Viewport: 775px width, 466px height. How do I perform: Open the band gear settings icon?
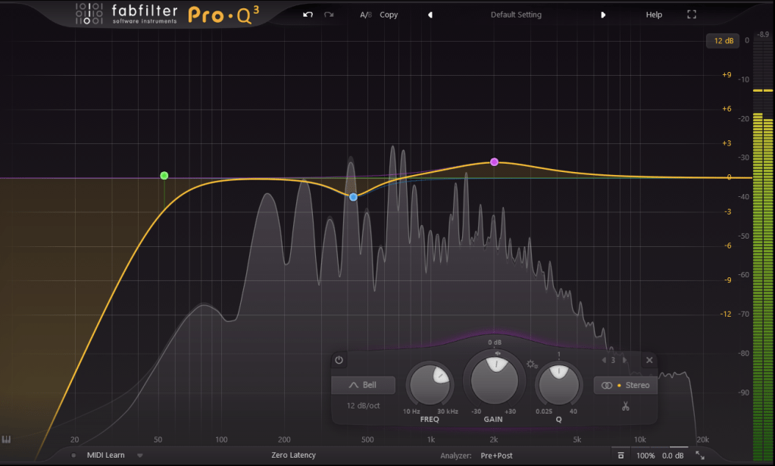tap(532, 364)
